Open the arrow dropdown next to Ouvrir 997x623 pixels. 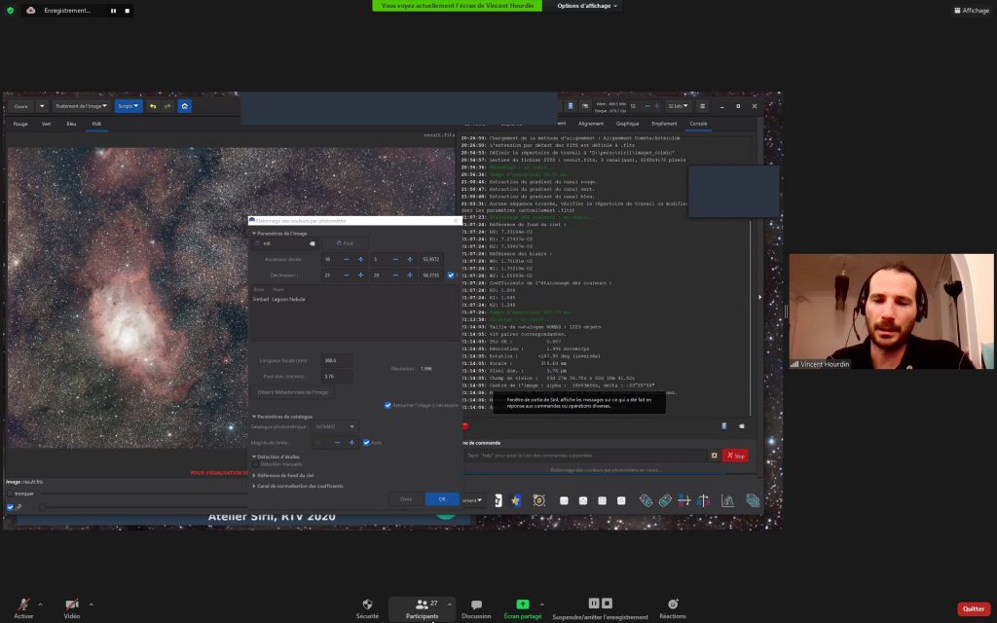(x=42, y=106)
